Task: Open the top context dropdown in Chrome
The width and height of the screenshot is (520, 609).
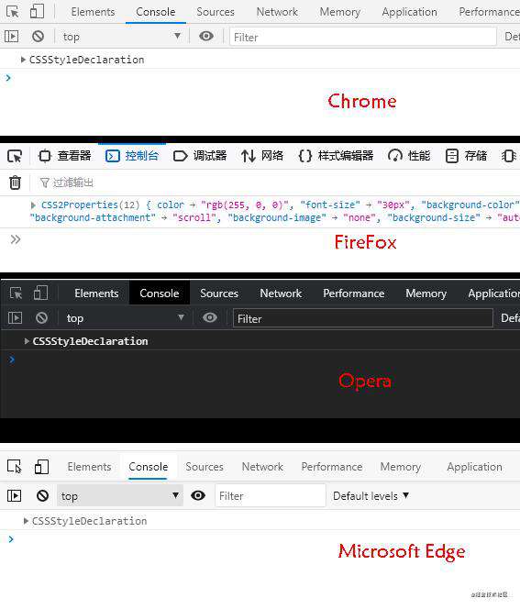Action: pos(121,37)
